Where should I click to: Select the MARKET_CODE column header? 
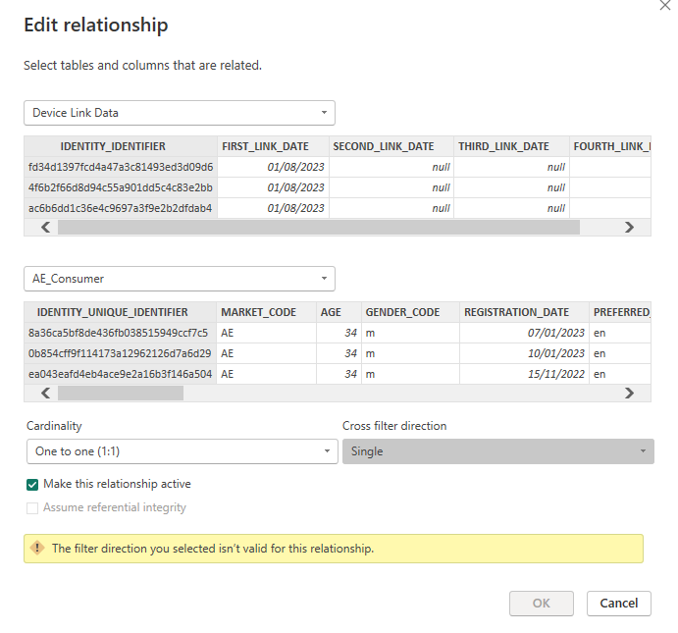click(x=266, y=312)
